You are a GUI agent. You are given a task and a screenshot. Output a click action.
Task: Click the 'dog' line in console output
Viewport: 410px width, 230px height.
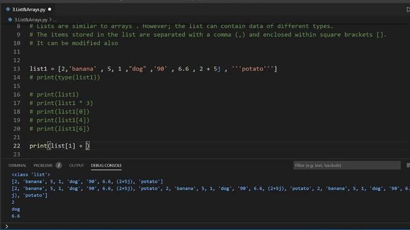point(15,209)
